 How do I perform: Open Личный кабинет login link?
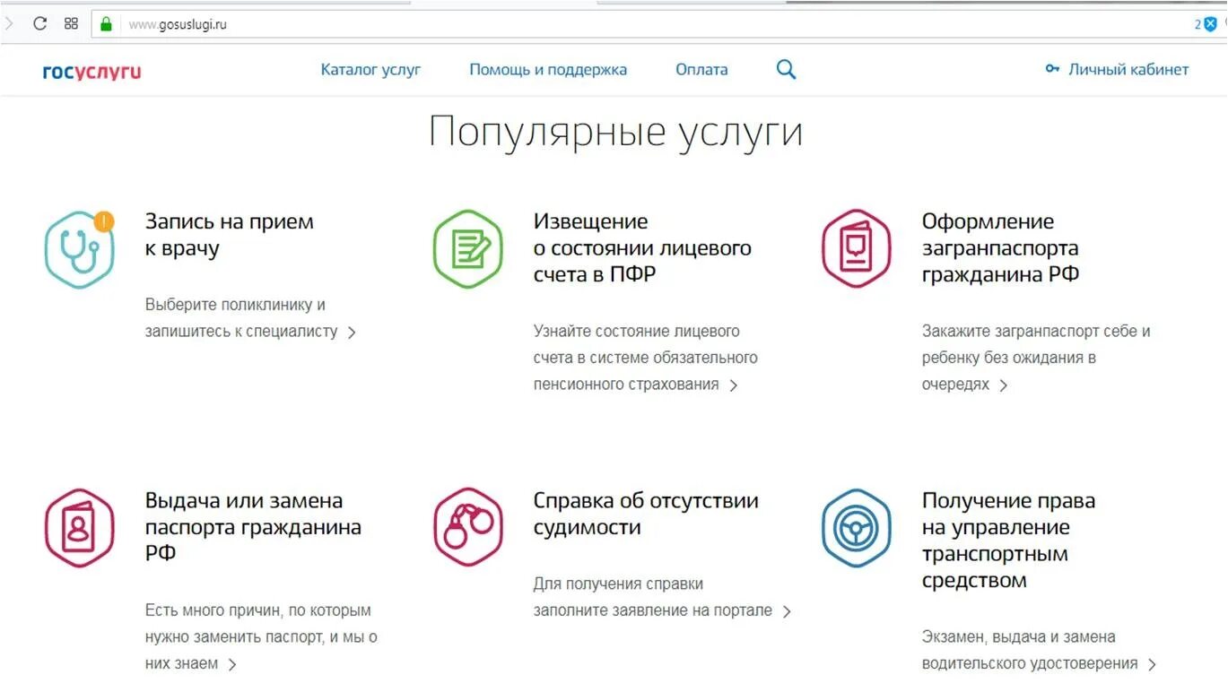[1128, 69]
